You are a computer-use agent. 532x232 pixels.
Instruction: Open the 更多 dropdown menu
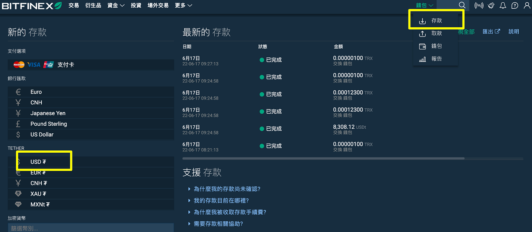(184, 5)
